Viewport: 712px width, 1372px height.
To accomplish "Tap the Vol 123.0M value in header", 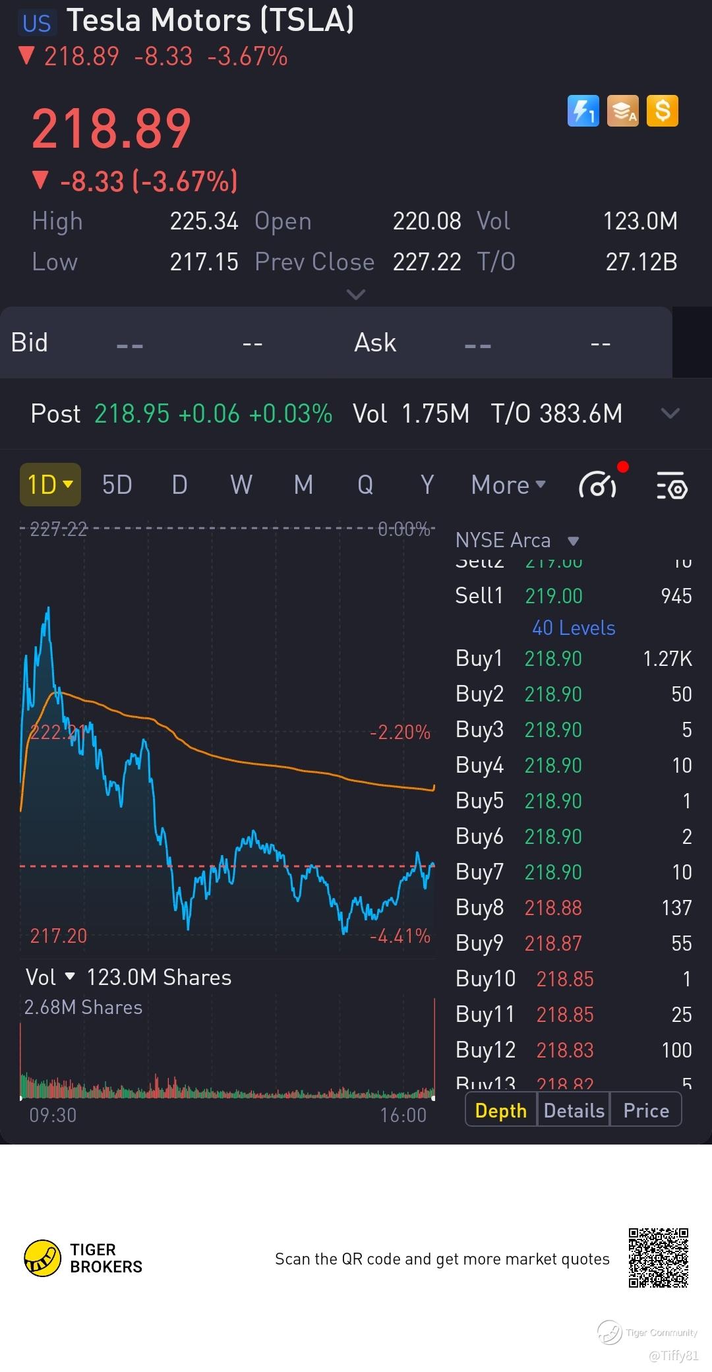I will tap(640, 222).
